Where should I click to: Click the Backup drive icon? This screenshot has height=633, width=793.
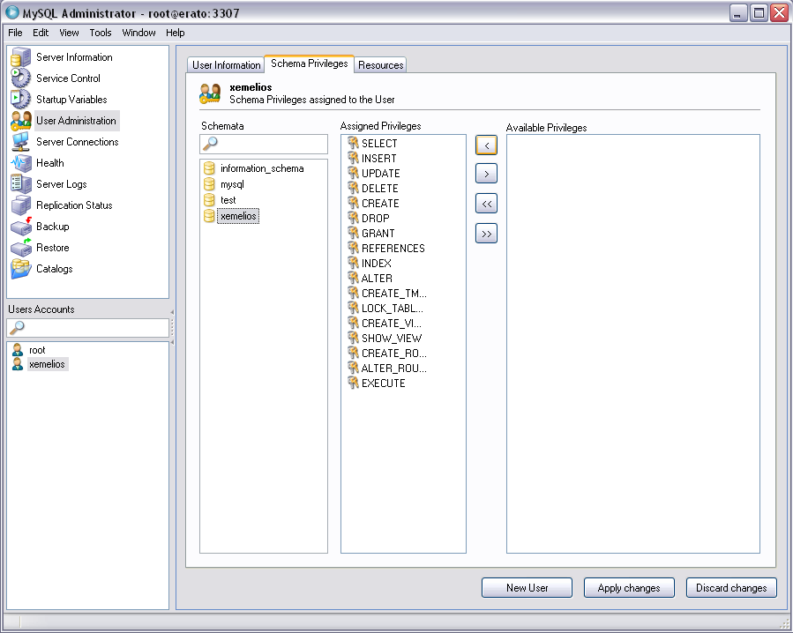(21, 227)
